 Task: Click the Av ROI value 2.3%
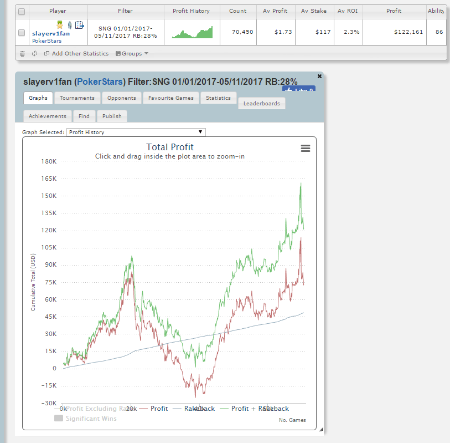point(351,32)
